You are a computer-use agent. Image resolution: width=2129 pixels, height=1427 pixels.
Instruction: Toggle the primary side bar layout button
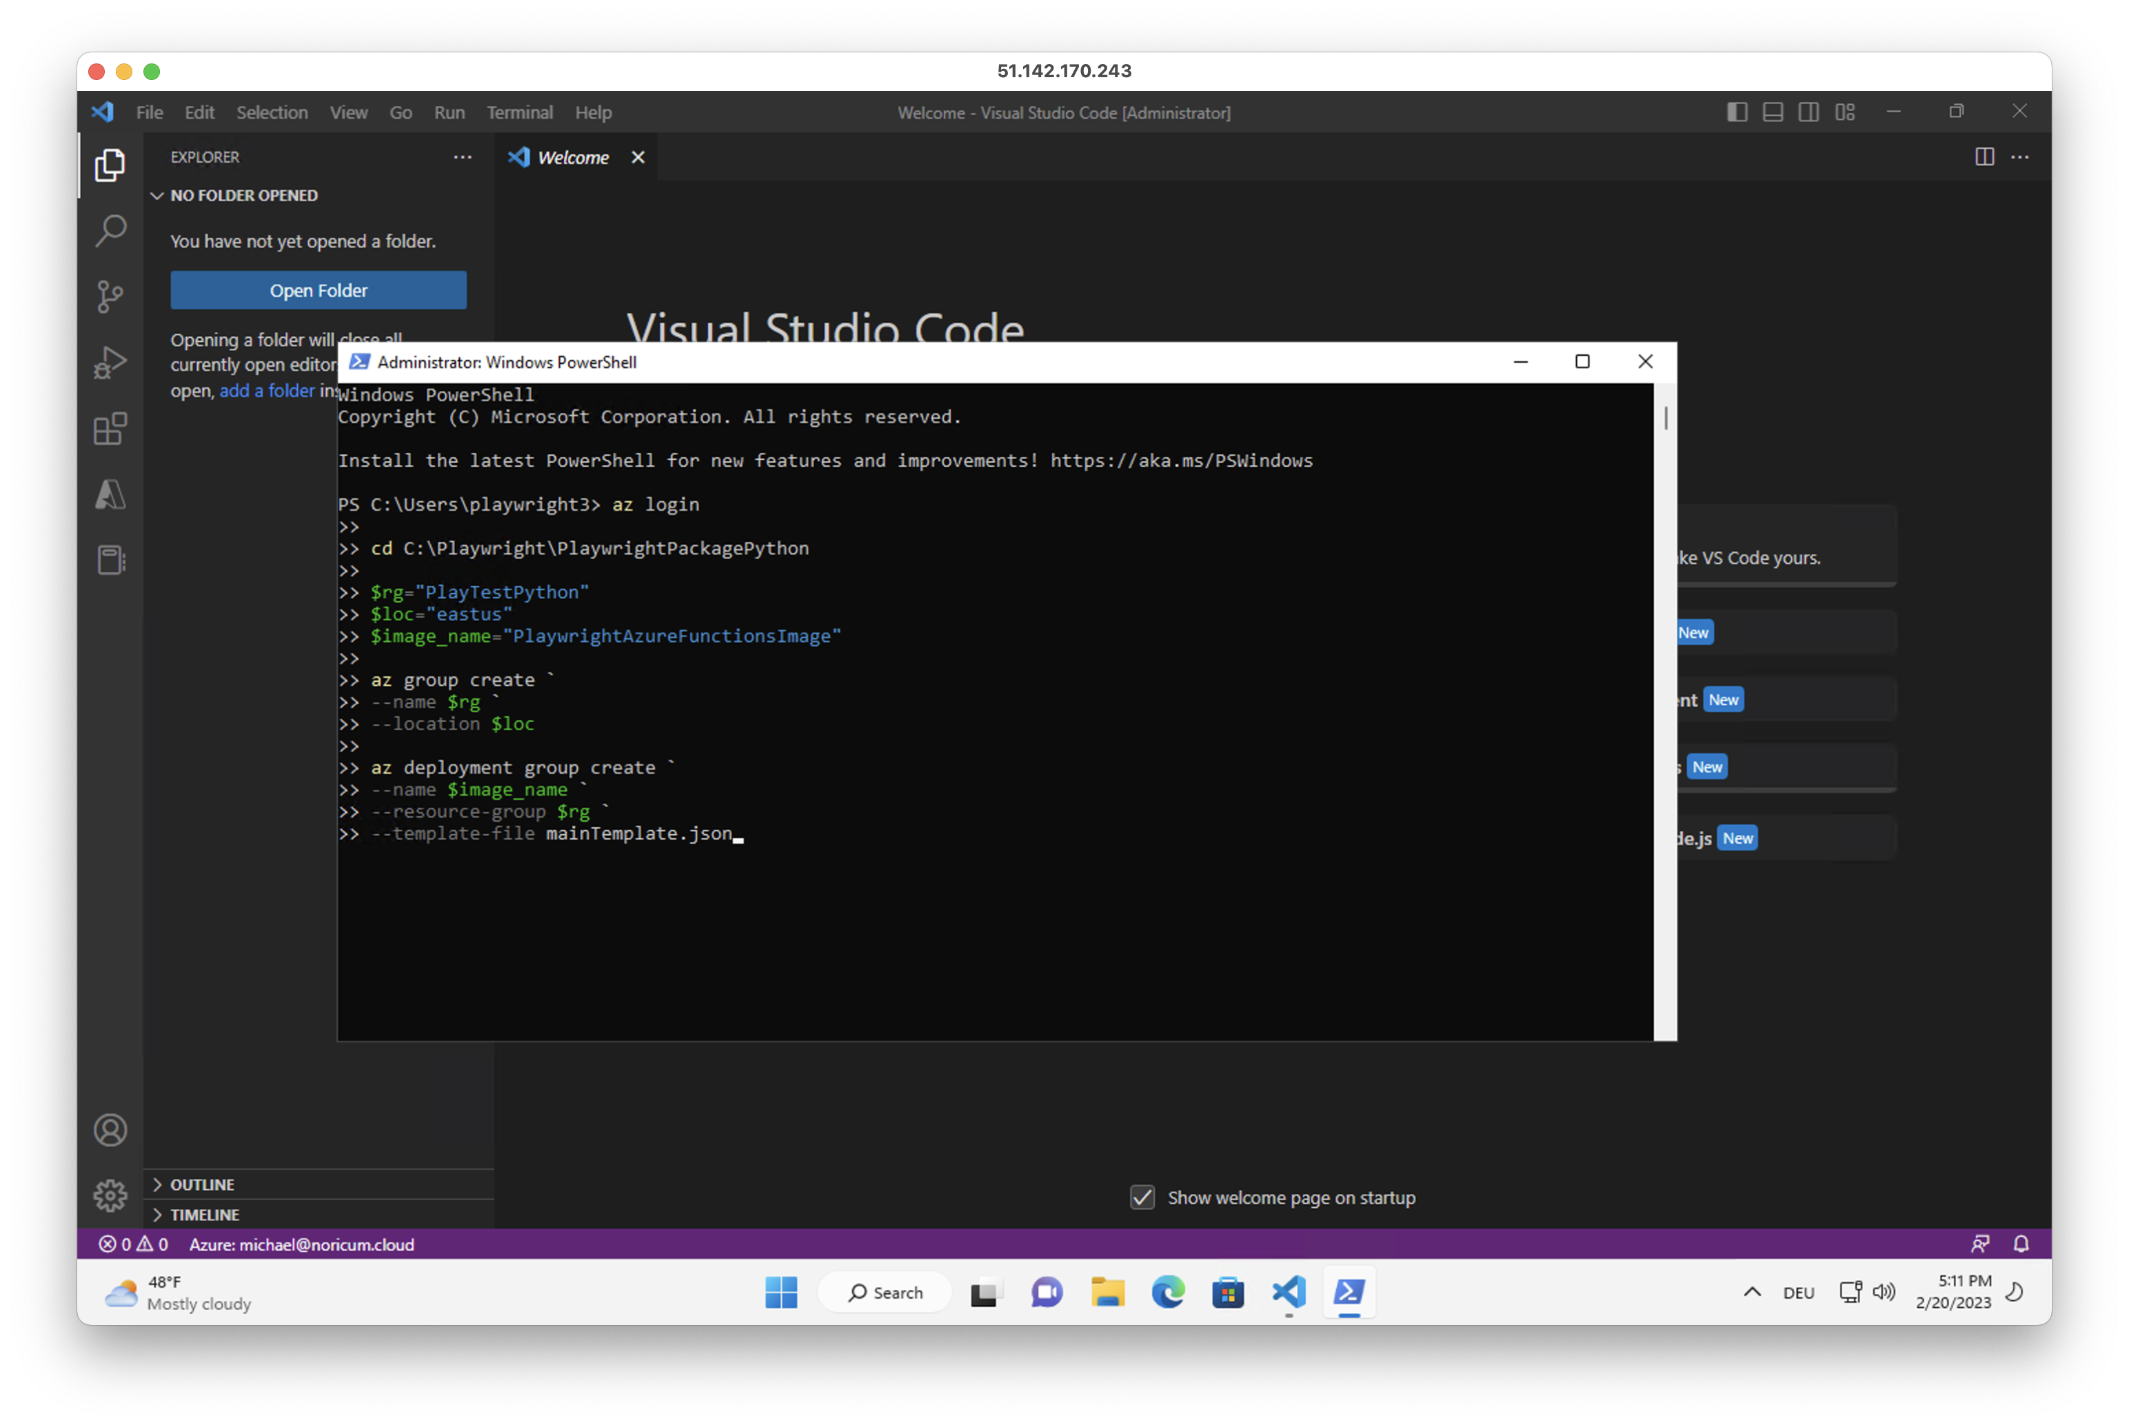tap(1737, 112)
